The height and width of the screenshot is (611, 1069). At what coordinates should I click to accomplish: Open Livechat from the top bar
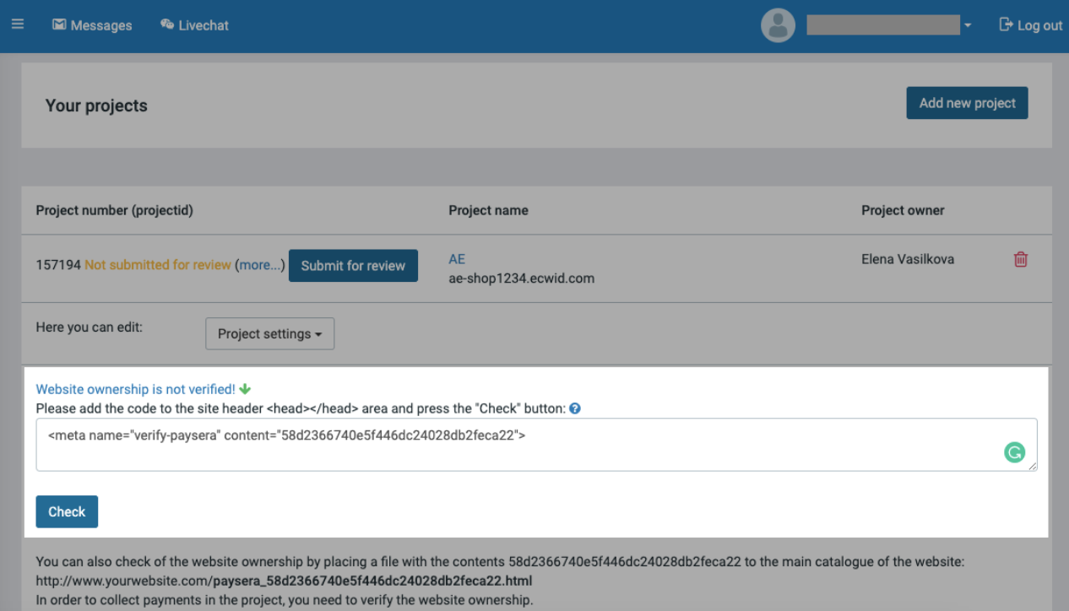(x=194, y=25)
